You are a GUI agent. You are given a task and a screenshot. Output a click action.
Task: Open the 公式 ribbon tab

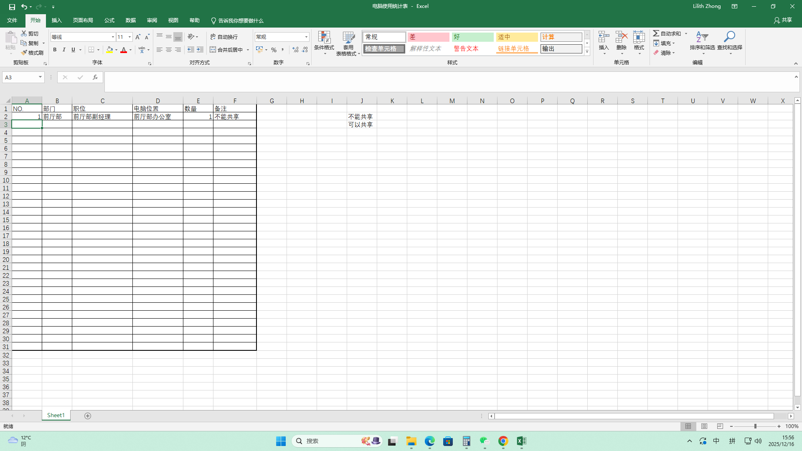pyautogui.click(x=109, y=20)
